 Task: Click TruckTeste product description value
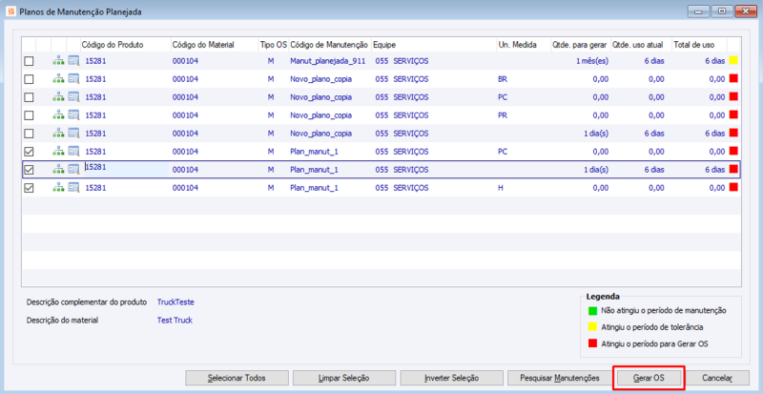(175, 302)
